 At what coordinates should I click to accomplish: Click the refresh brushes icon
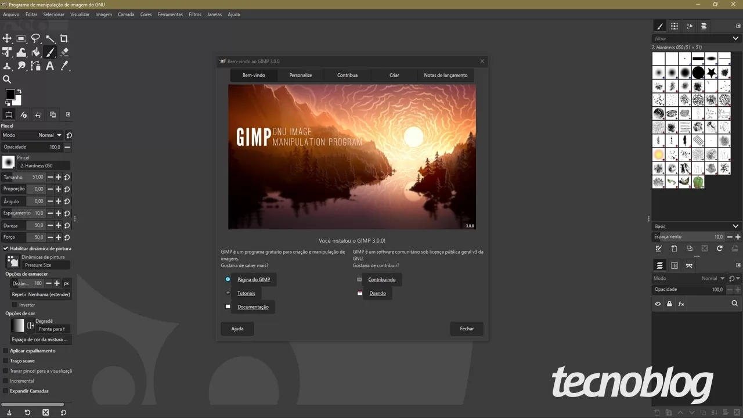click(x=719, y=248)
